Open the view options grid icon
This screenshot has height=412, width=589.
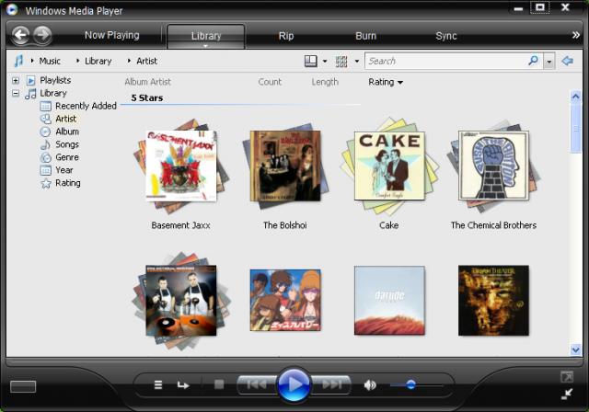point(341,62)
